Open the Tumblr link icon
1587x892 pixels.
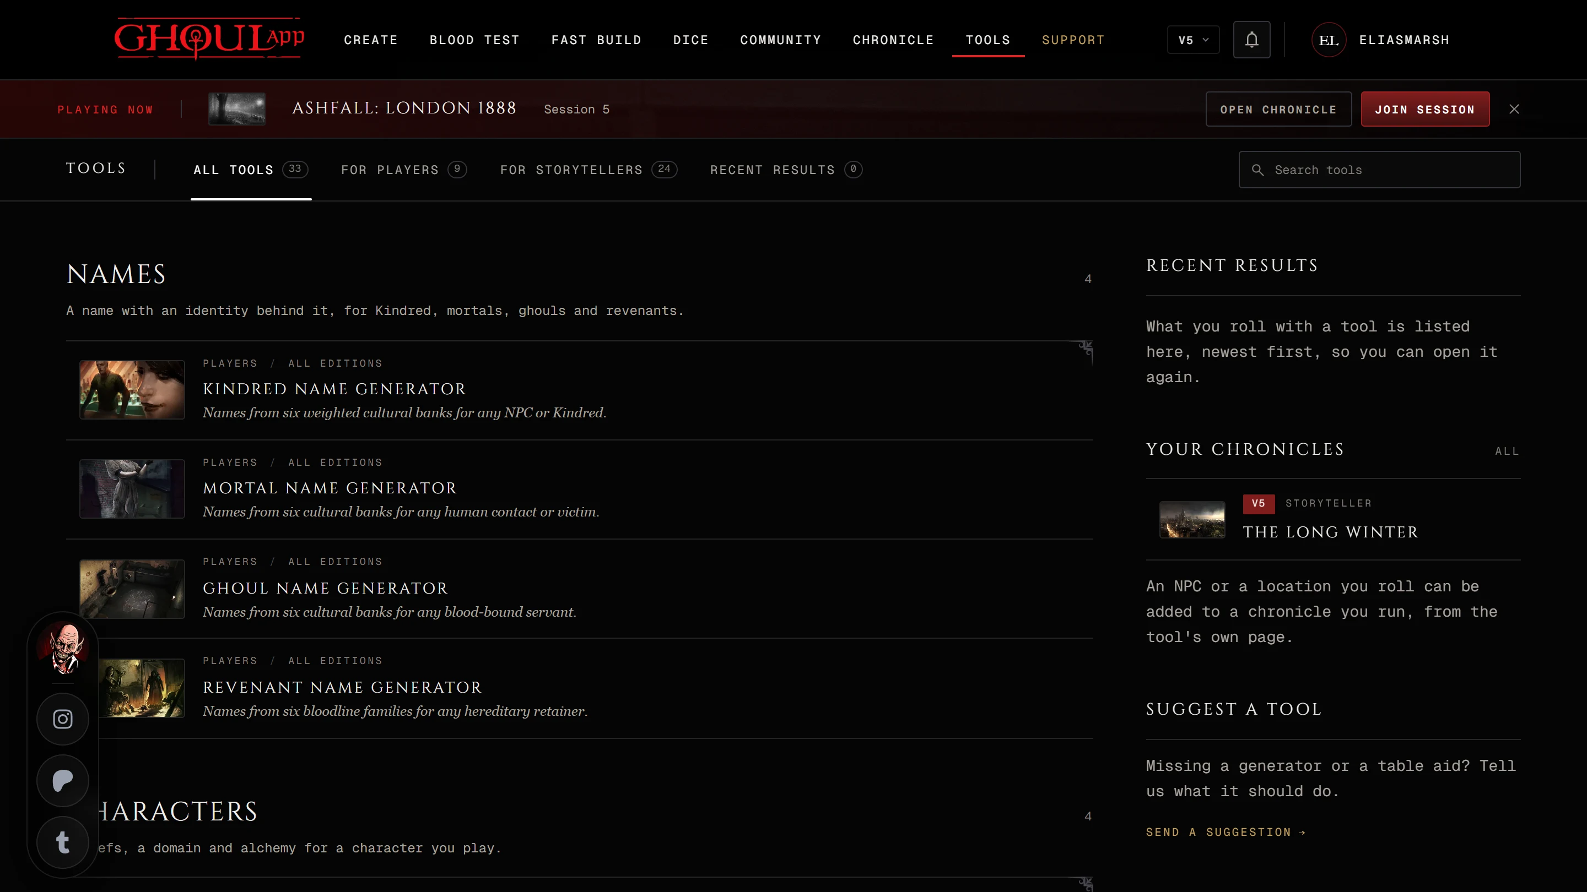pyautogui.click(x=63, y=842)
